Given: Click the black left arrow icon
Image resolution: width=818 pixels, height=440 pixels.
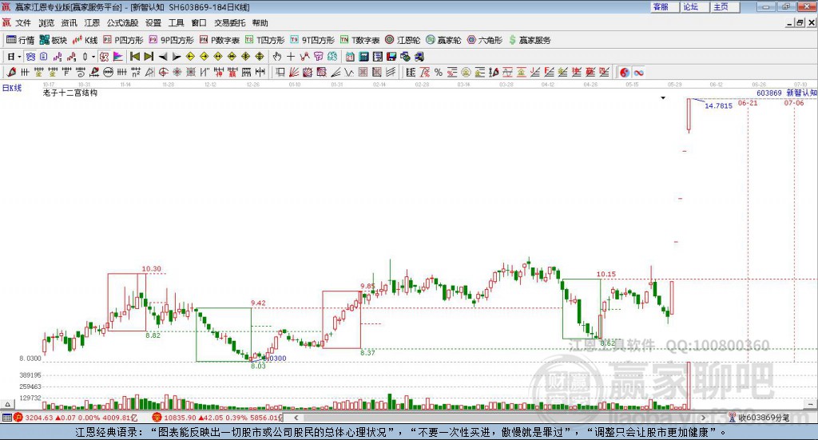Looking at the screenshot, I should pos(163,57).
